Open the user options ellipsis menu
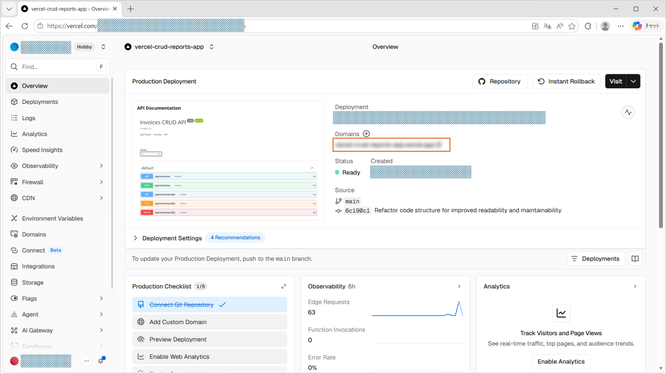 (87, 361)
